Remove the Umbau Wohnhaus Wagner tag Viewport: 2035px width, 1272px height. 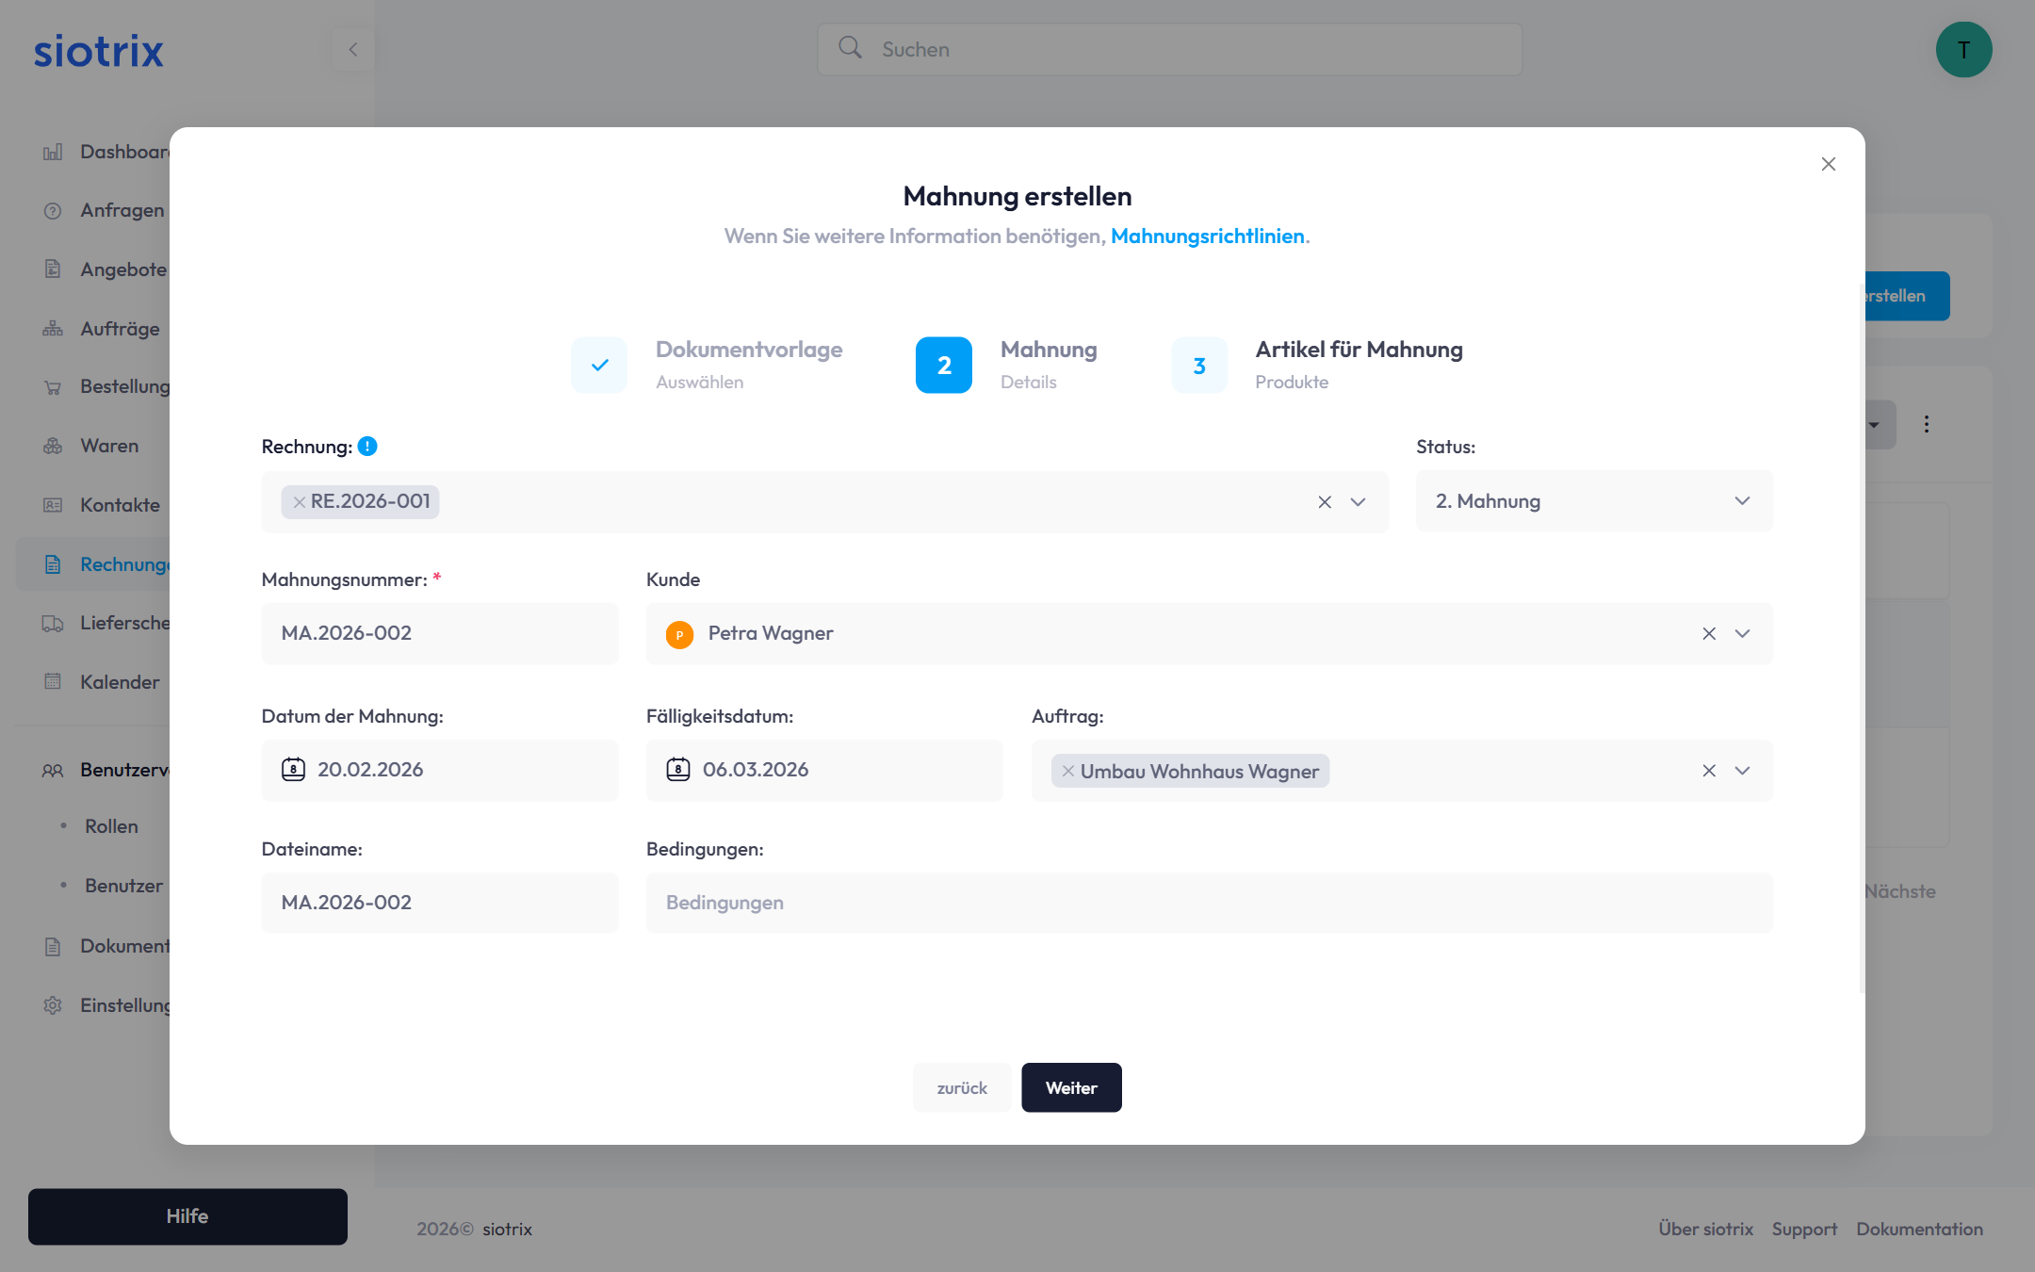click(x=1067, y=772)
